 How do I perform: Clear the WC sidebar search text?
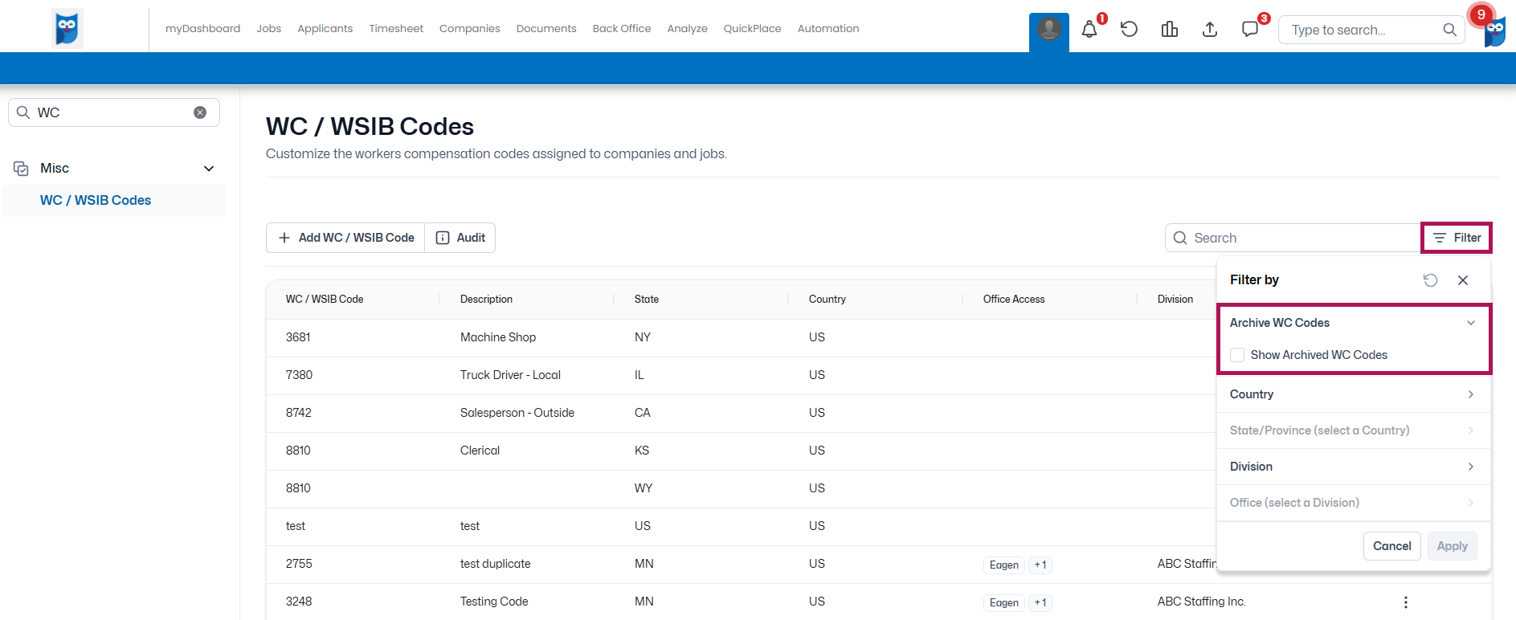point(200,112)
